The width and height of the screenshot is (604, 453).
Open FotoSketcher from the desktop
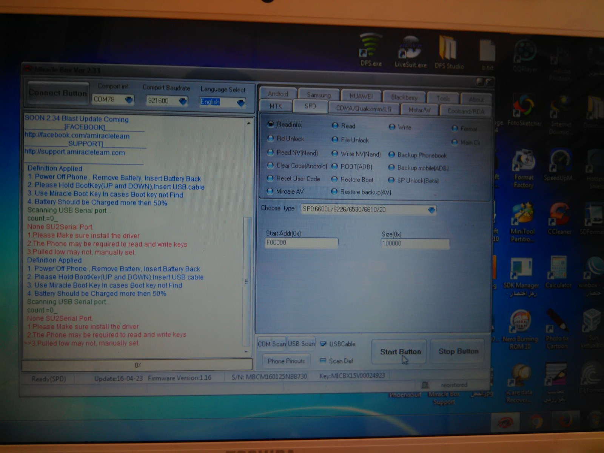[525, 109]
